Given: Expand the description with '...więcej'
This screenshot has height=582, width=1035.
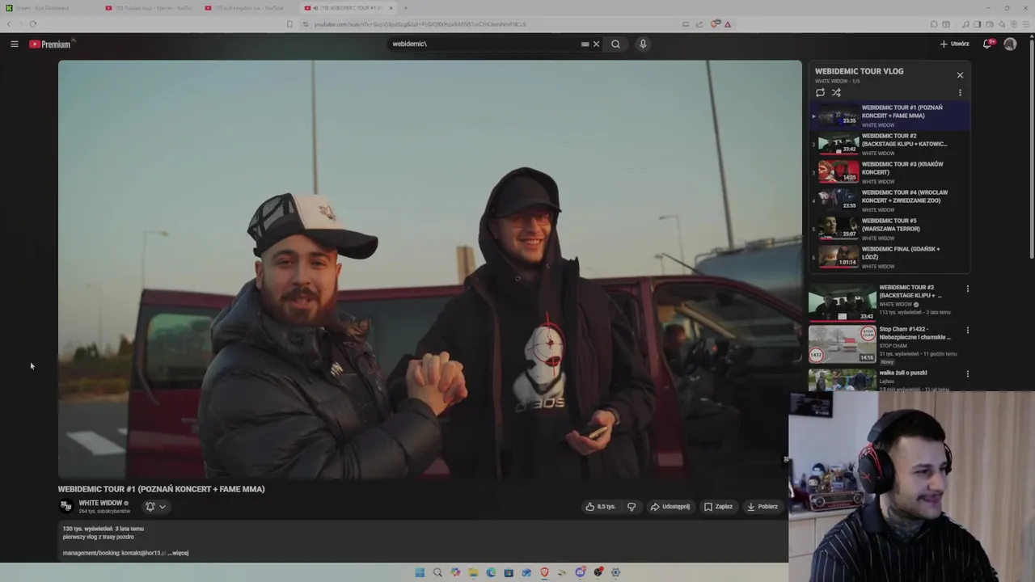Looking at the screenshot, I should tap(178, 553).
